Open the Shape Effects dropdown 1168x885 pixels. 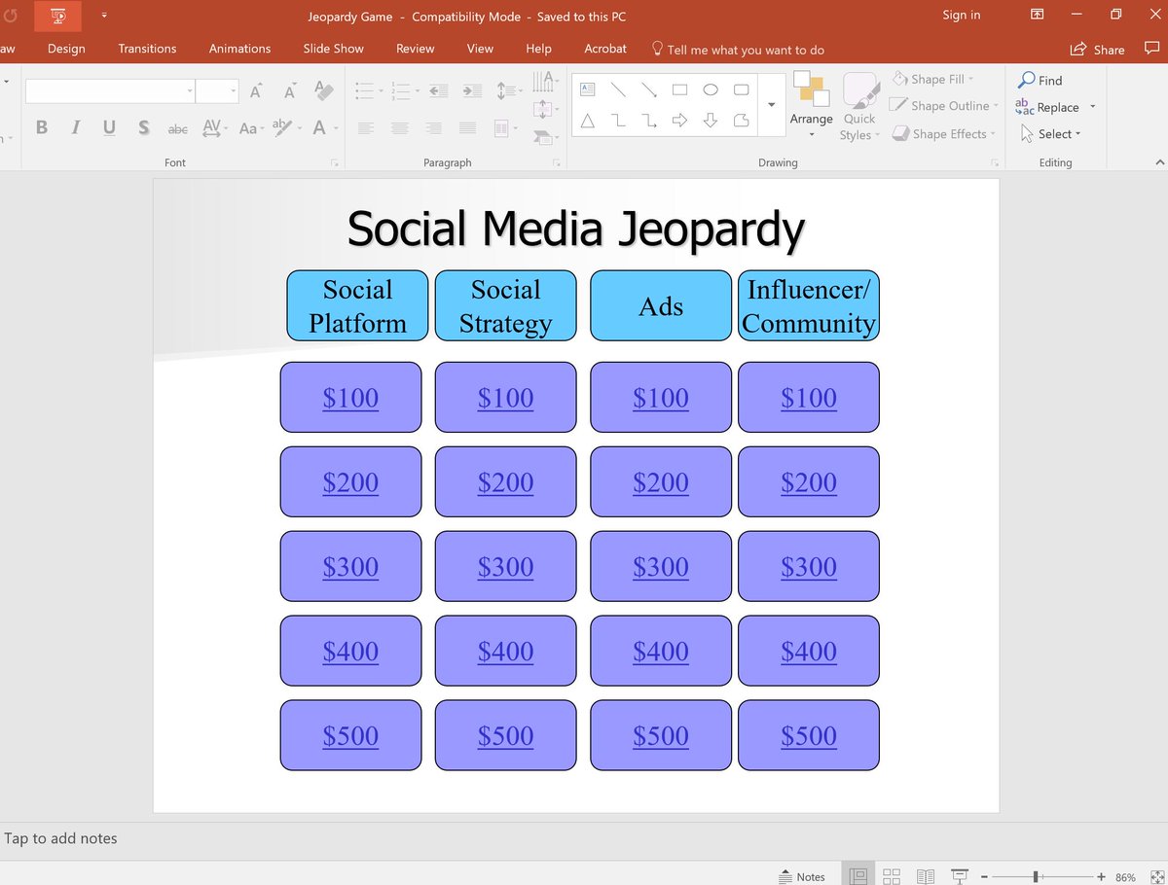tap(943, 134)
